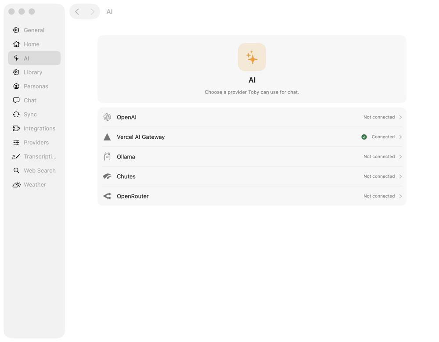Open Providers settings
Viewport: 439px width, 342px height.
click(x=34, y=142)
